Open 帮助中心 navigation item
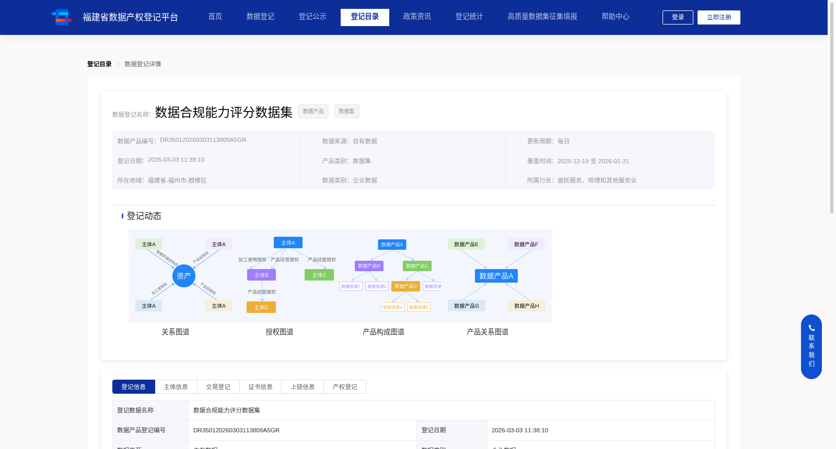This screenshot has height=449, width=836. 616,17
